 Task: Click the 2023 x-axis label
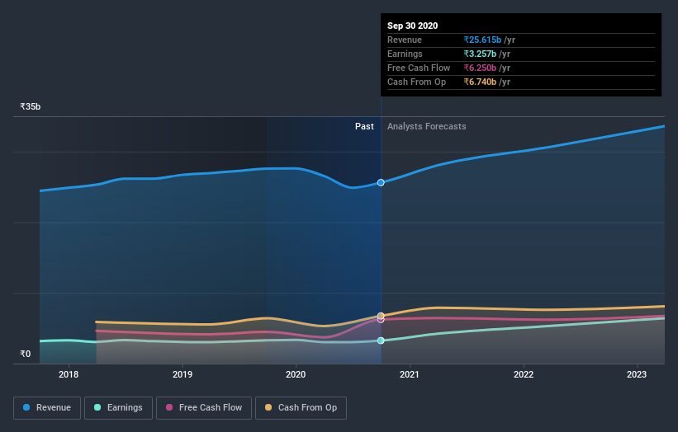tap(637, 374)
